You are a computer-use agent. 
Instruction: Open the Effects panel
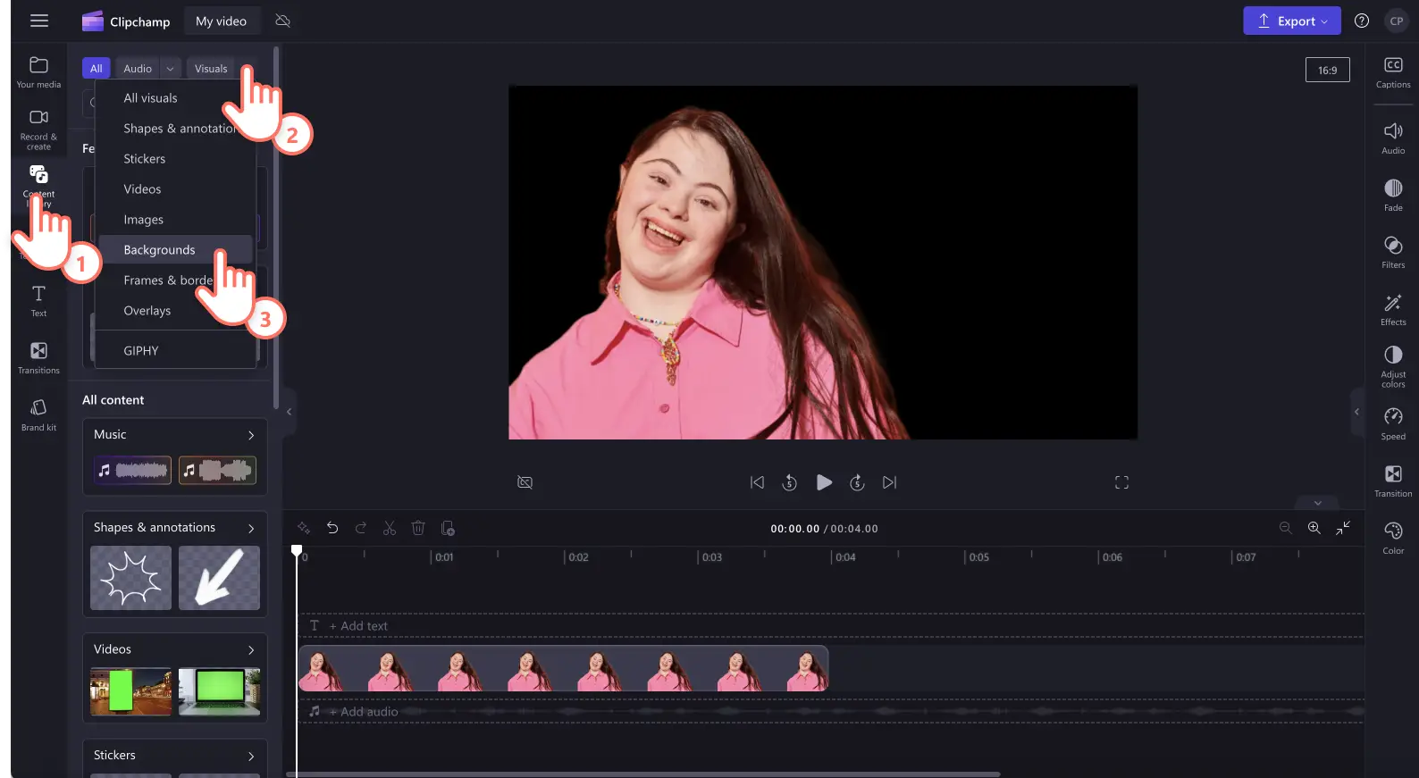pos(1393,310)
